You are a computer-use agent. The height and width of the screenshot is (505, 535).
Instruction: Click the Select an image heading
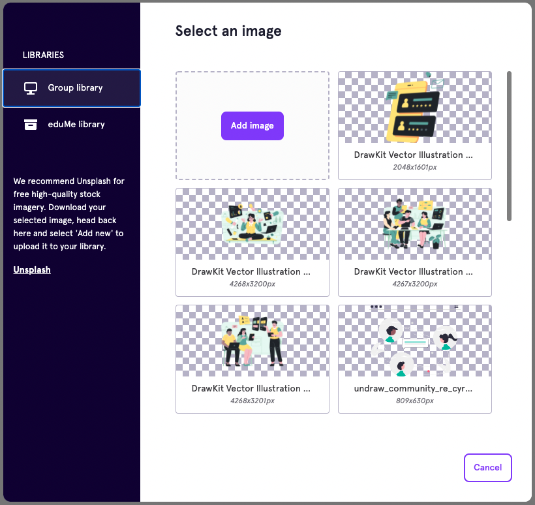coord(228,31)
